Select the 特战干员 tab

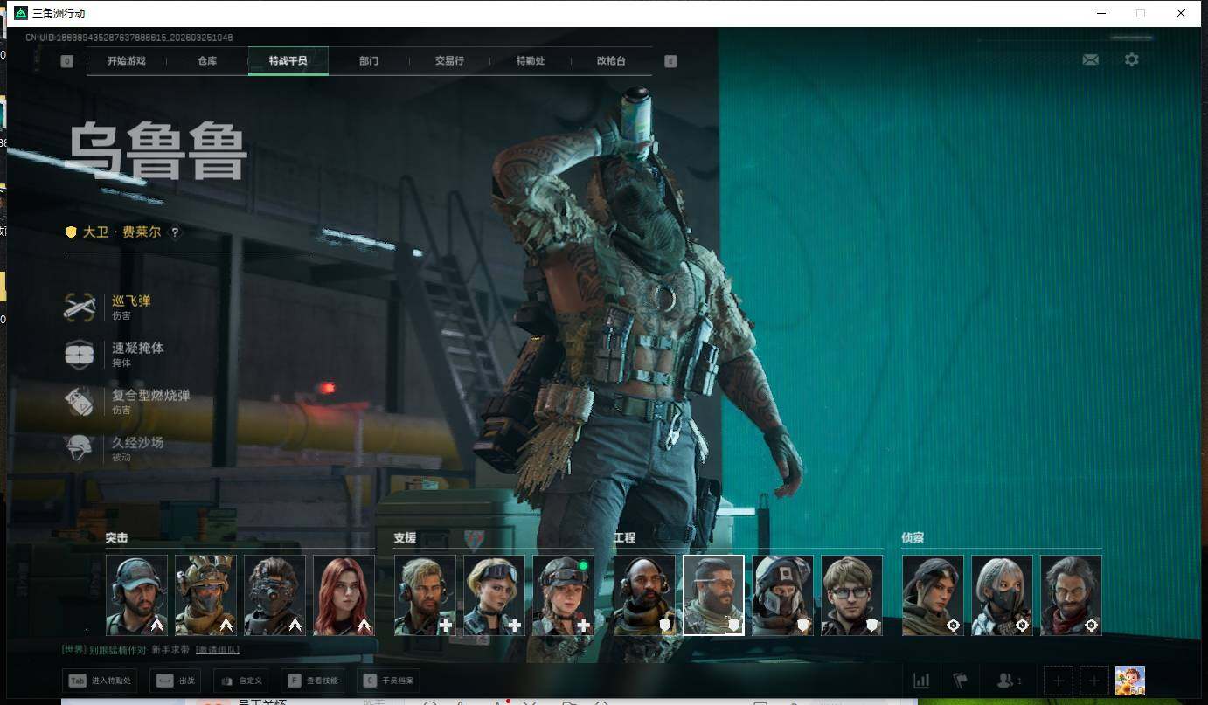(x=288, y=61)
